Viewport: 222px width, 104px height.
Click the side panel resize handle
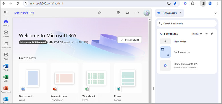click(153, 88)
